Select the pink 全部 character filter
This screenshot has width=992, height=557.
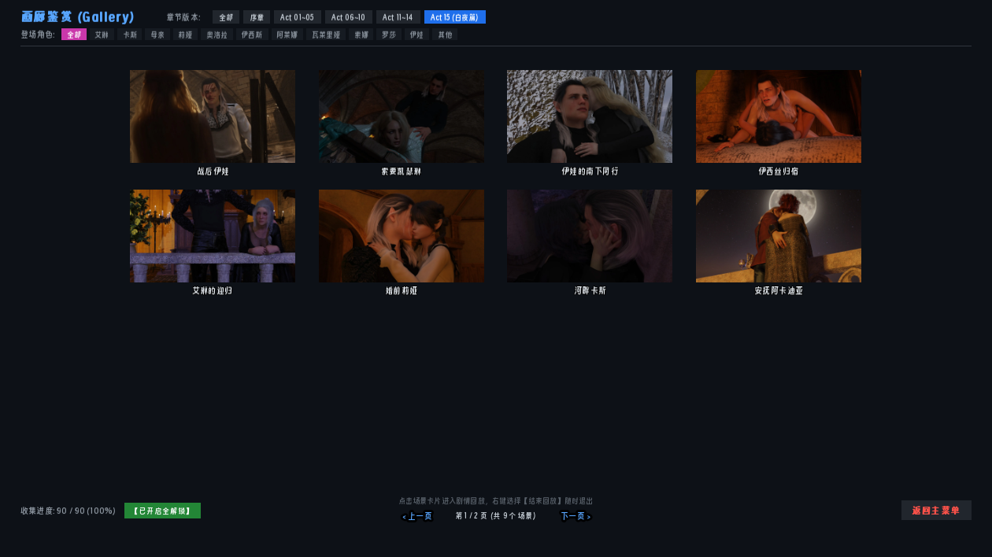tap(74, 35)
